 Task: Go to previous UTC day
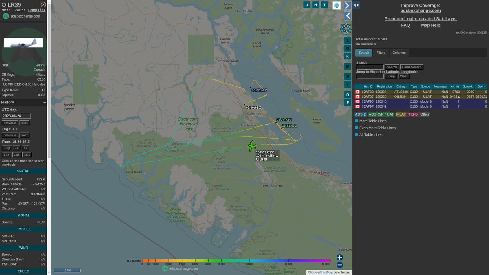tap(10, 123)
